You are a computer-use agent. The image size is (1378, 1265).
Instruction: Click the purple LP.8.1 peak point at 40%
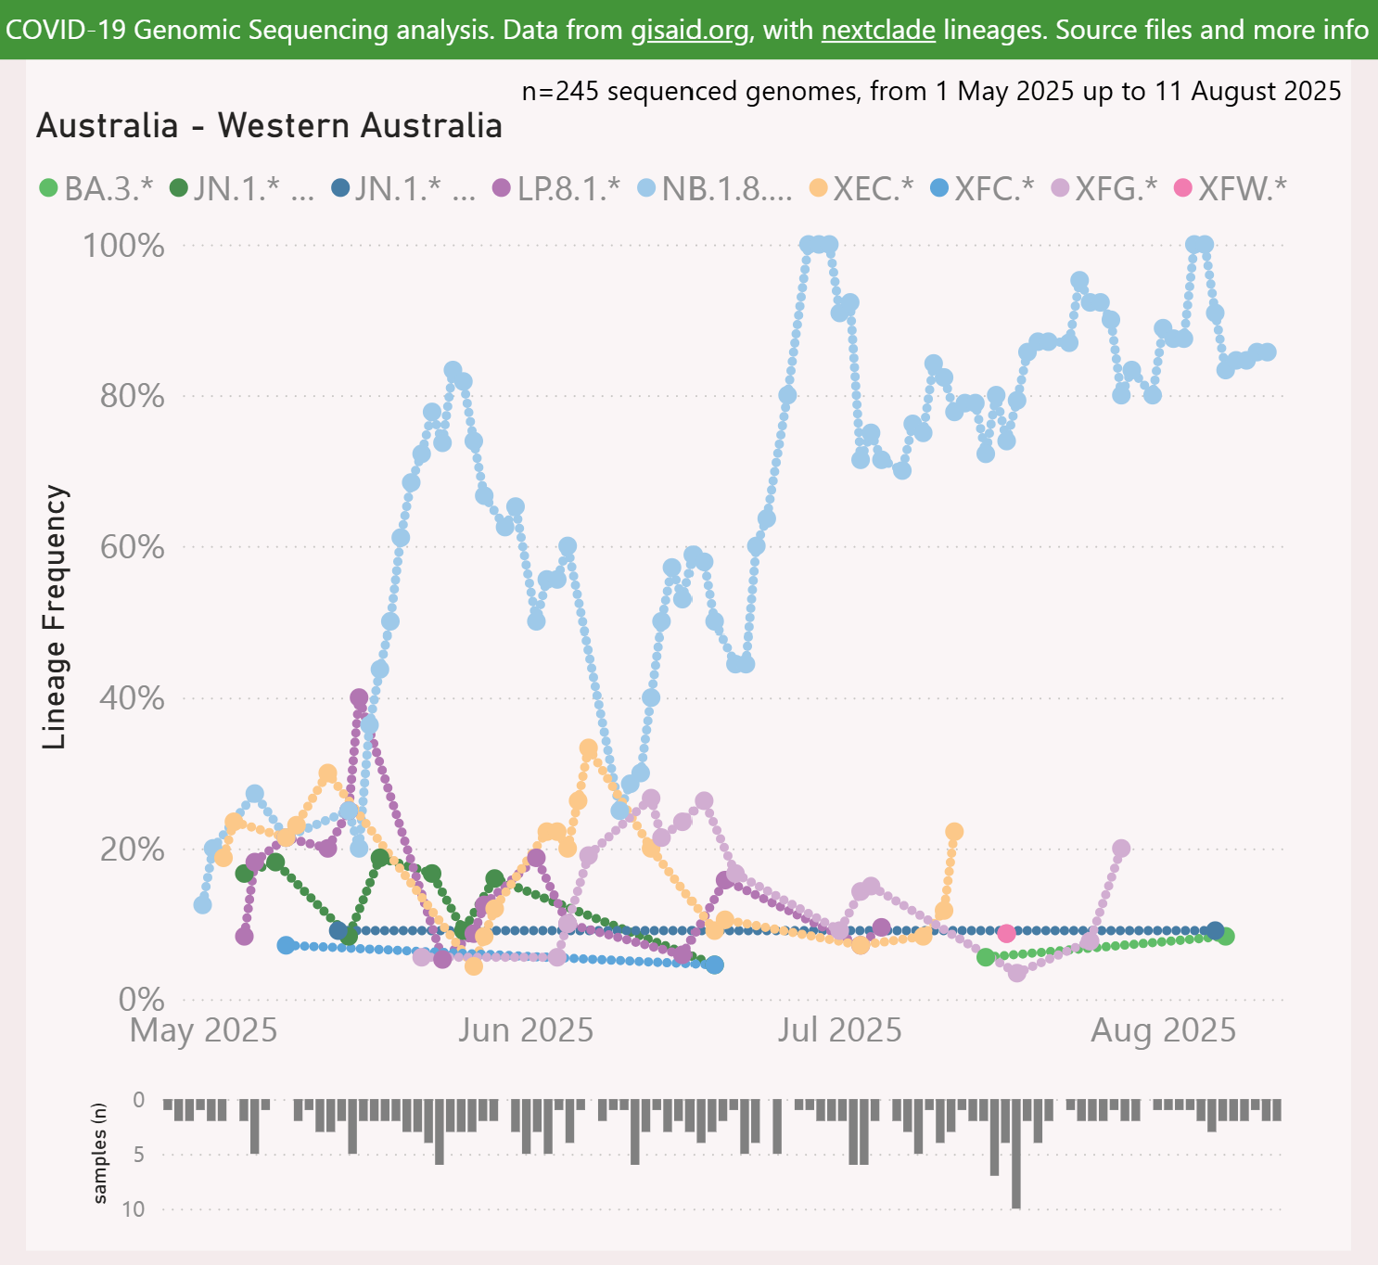pos(359,698)
